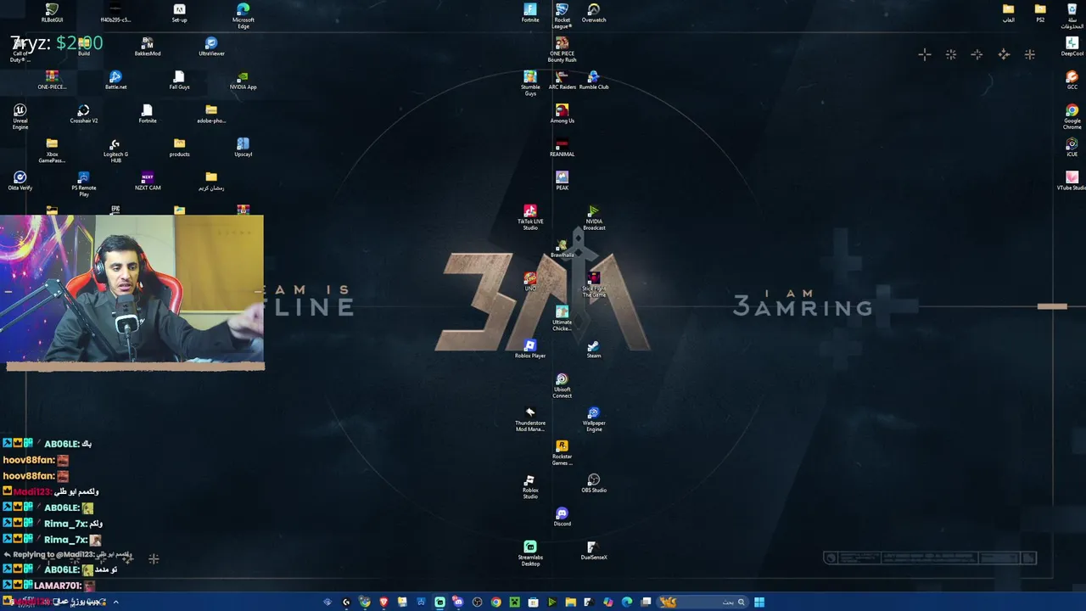This screenshot has width=1086, height=611.
Task: Open Ubisoft Connect desktop icon
Action: point(562,385)
